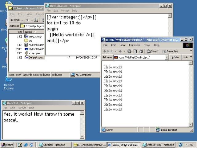Open the Favorites menu in Internet Explorer
The image size is (197, 148).
(x=135, y=45)
